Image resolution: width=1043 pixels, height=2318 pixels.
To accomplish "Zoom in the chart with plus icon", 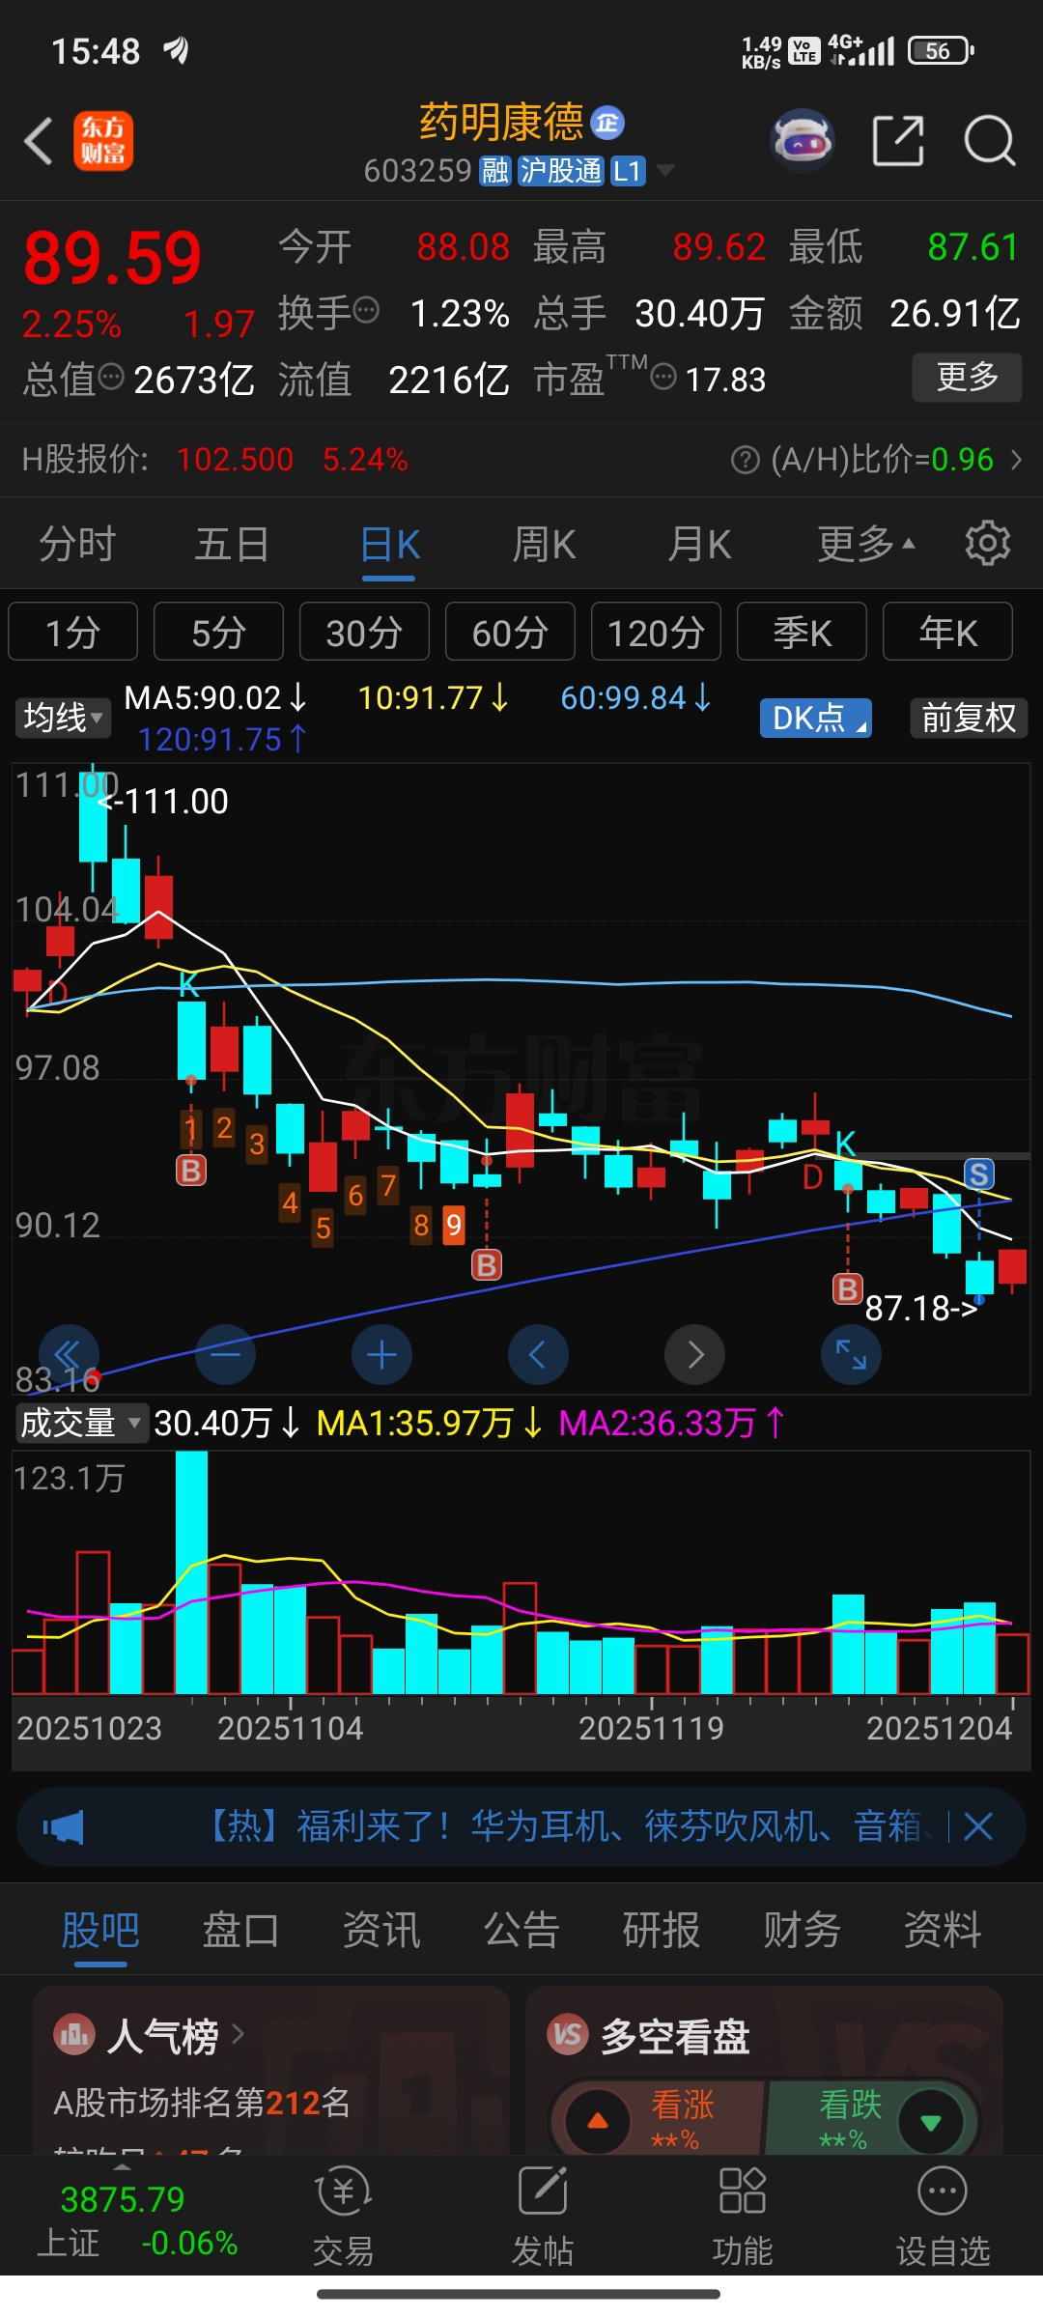I will (381, 1354).
